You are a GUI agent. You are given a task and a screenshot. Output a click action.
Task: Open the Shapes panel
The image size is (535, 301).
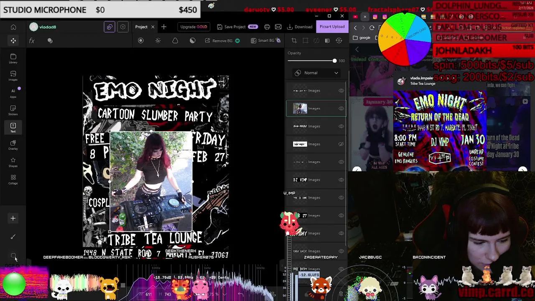13,162
